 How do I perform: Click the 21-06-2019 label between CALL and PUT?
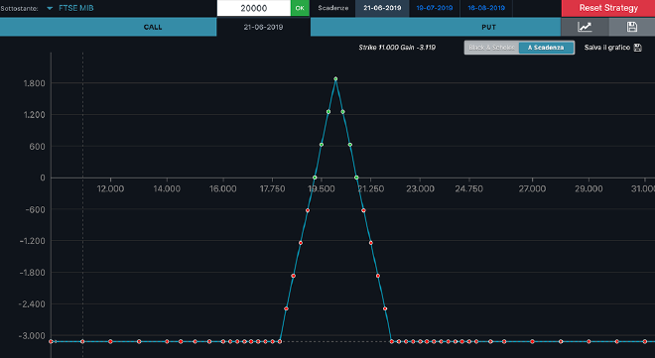(263, 27)
